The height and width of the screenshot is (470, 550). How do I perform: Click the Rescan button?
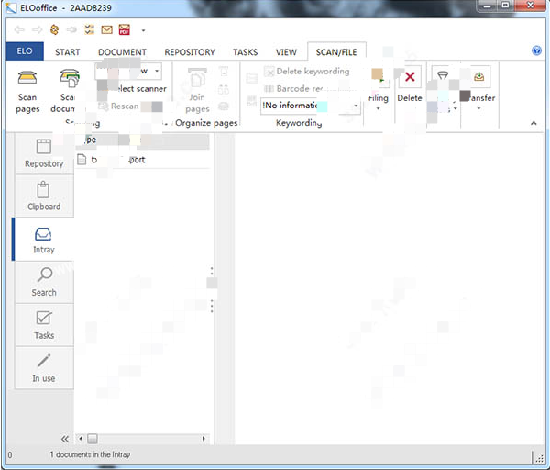119,106
